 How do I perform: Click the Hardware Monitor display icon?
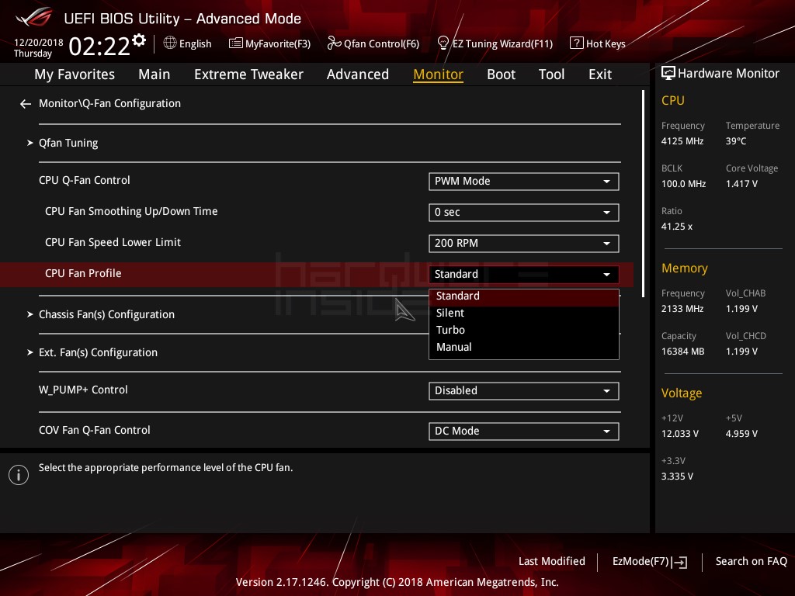click(x=668, y=73)
